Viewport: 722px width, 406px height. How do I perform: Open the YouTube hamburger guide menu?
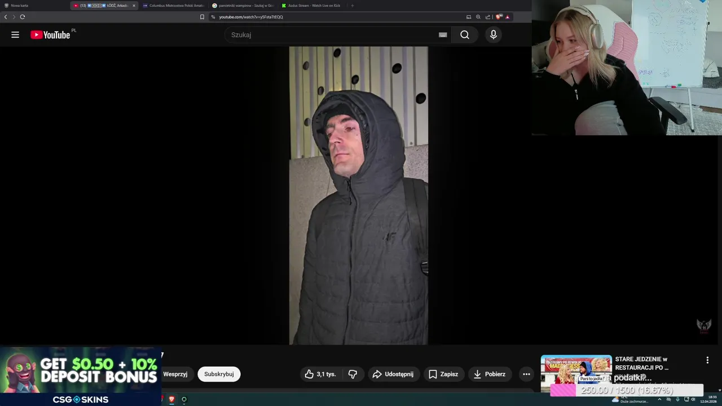pos(15,35)
